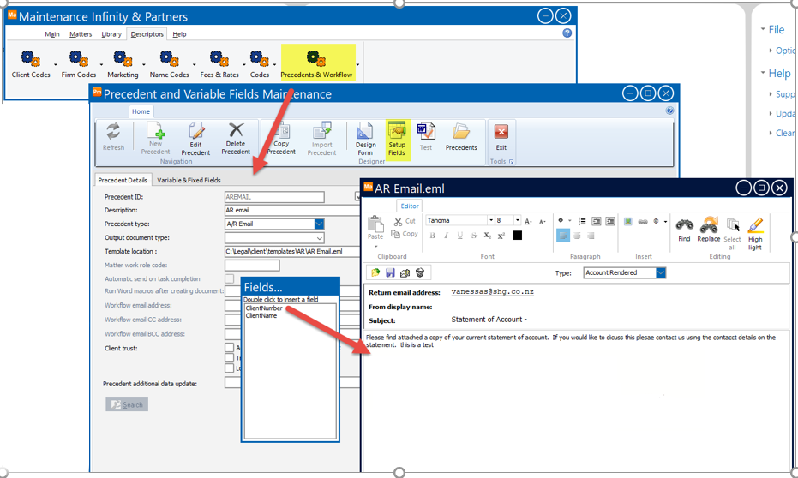The image size is (798, 478).
Task: Select ClientName in Fields list
Action: coord(261,315)
